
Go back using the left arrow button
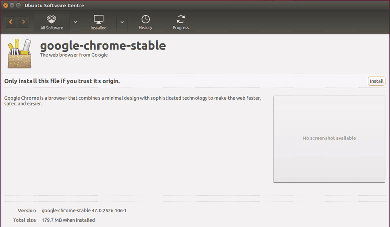point(11,22)
